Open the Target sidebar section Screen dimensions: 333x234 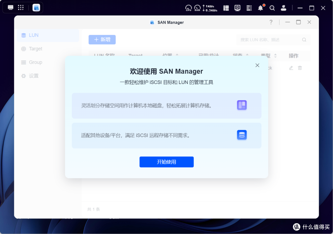[x=48, y=49]
